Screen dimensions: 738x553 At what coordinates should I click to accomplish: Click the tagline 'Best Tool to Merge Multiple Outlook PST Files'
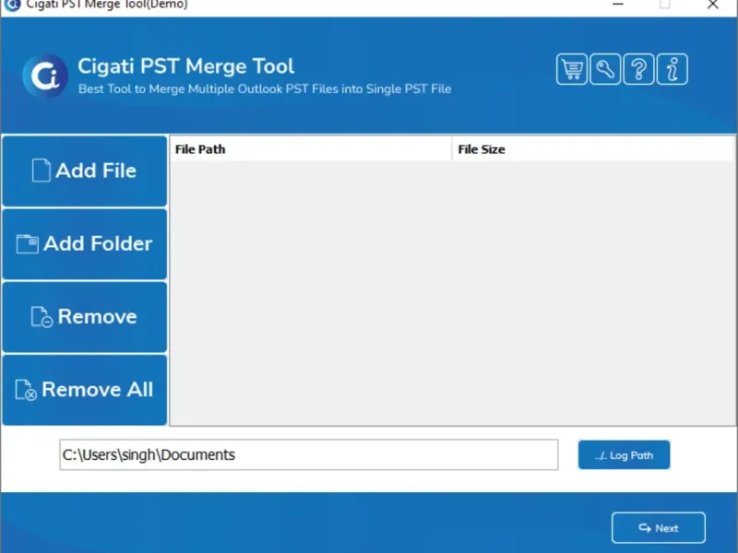point(265,88)
